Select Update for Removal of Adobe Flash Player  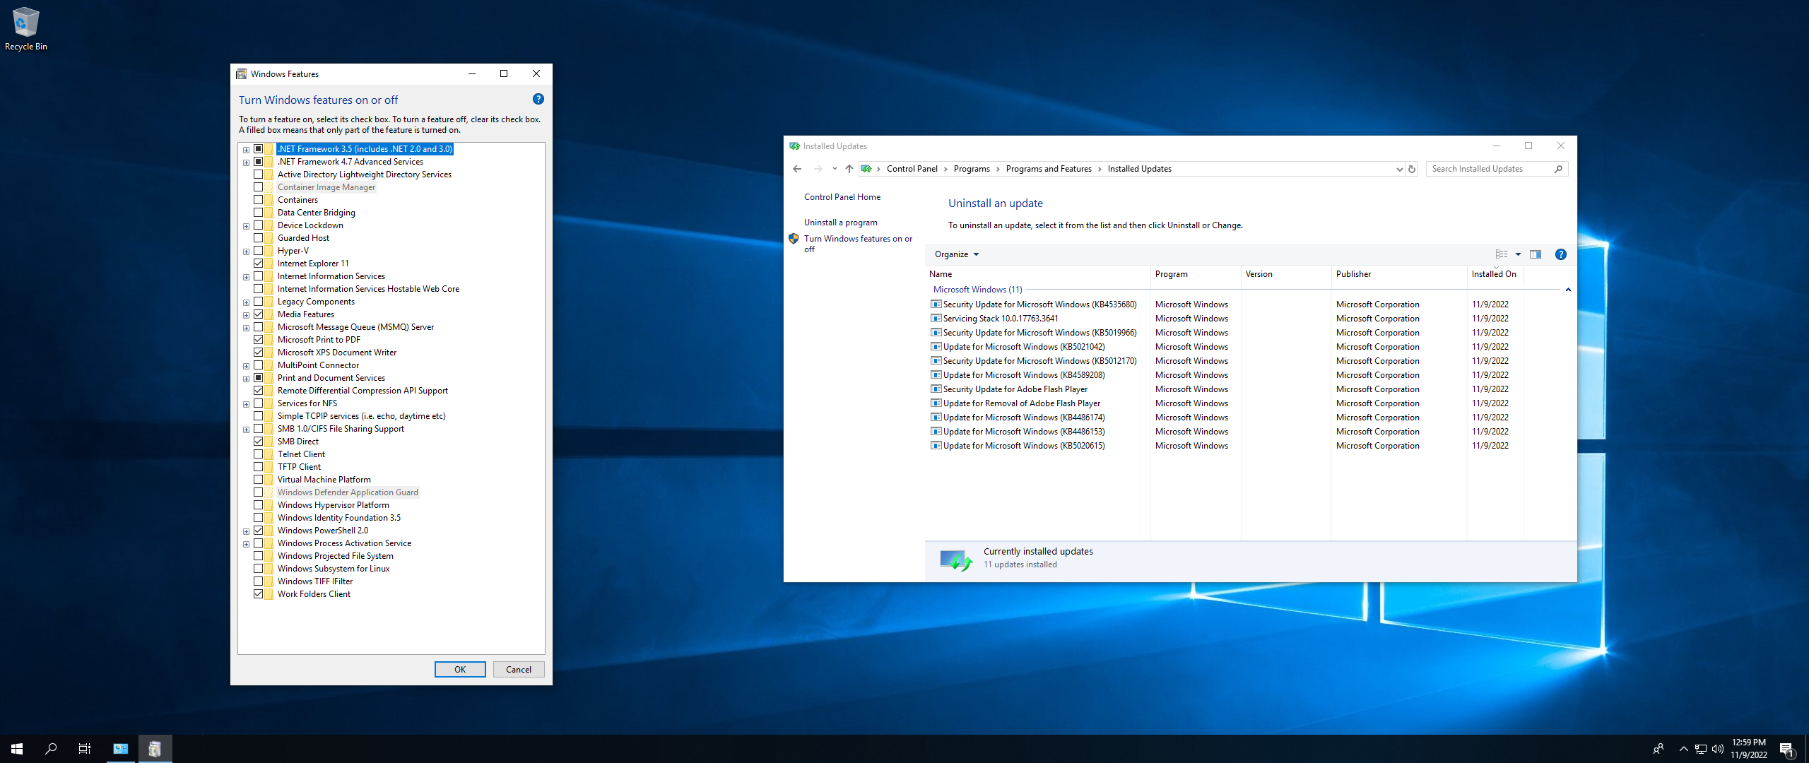pyautogui.click(x=1021, y=403)
